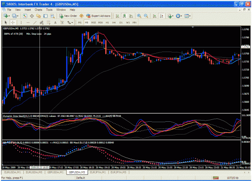Switch to H1 timeframe
The height and width of the screenshot is (181, 252).
point(107,23)
